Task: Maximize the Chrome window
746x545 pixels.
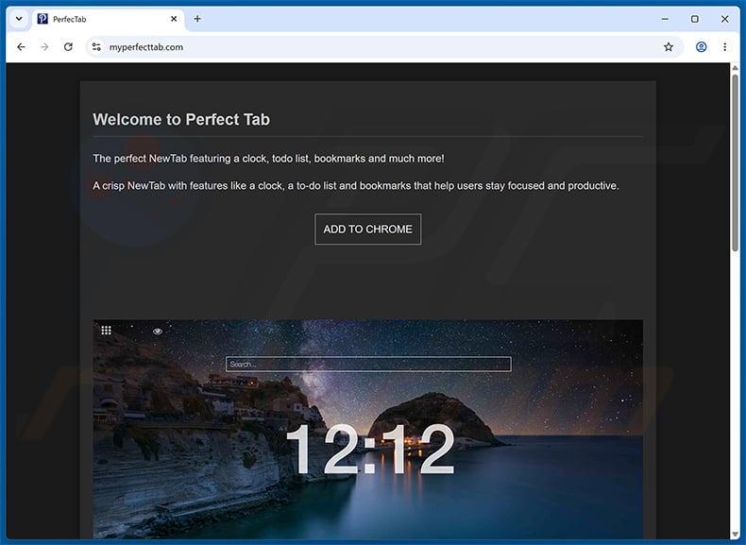Action: click(x=695, y=19)
